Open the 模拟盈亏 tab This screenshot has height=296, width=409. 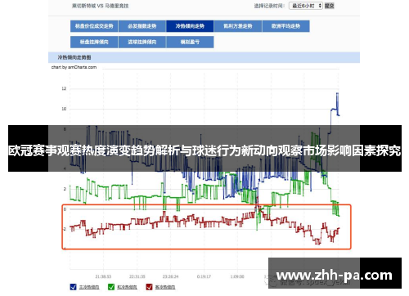click(x=190, y=42)
